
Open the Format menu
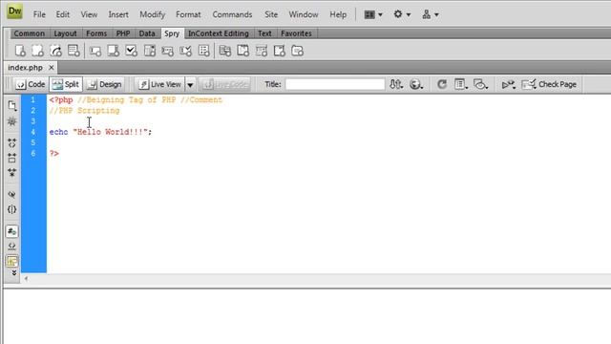point(188,14)
